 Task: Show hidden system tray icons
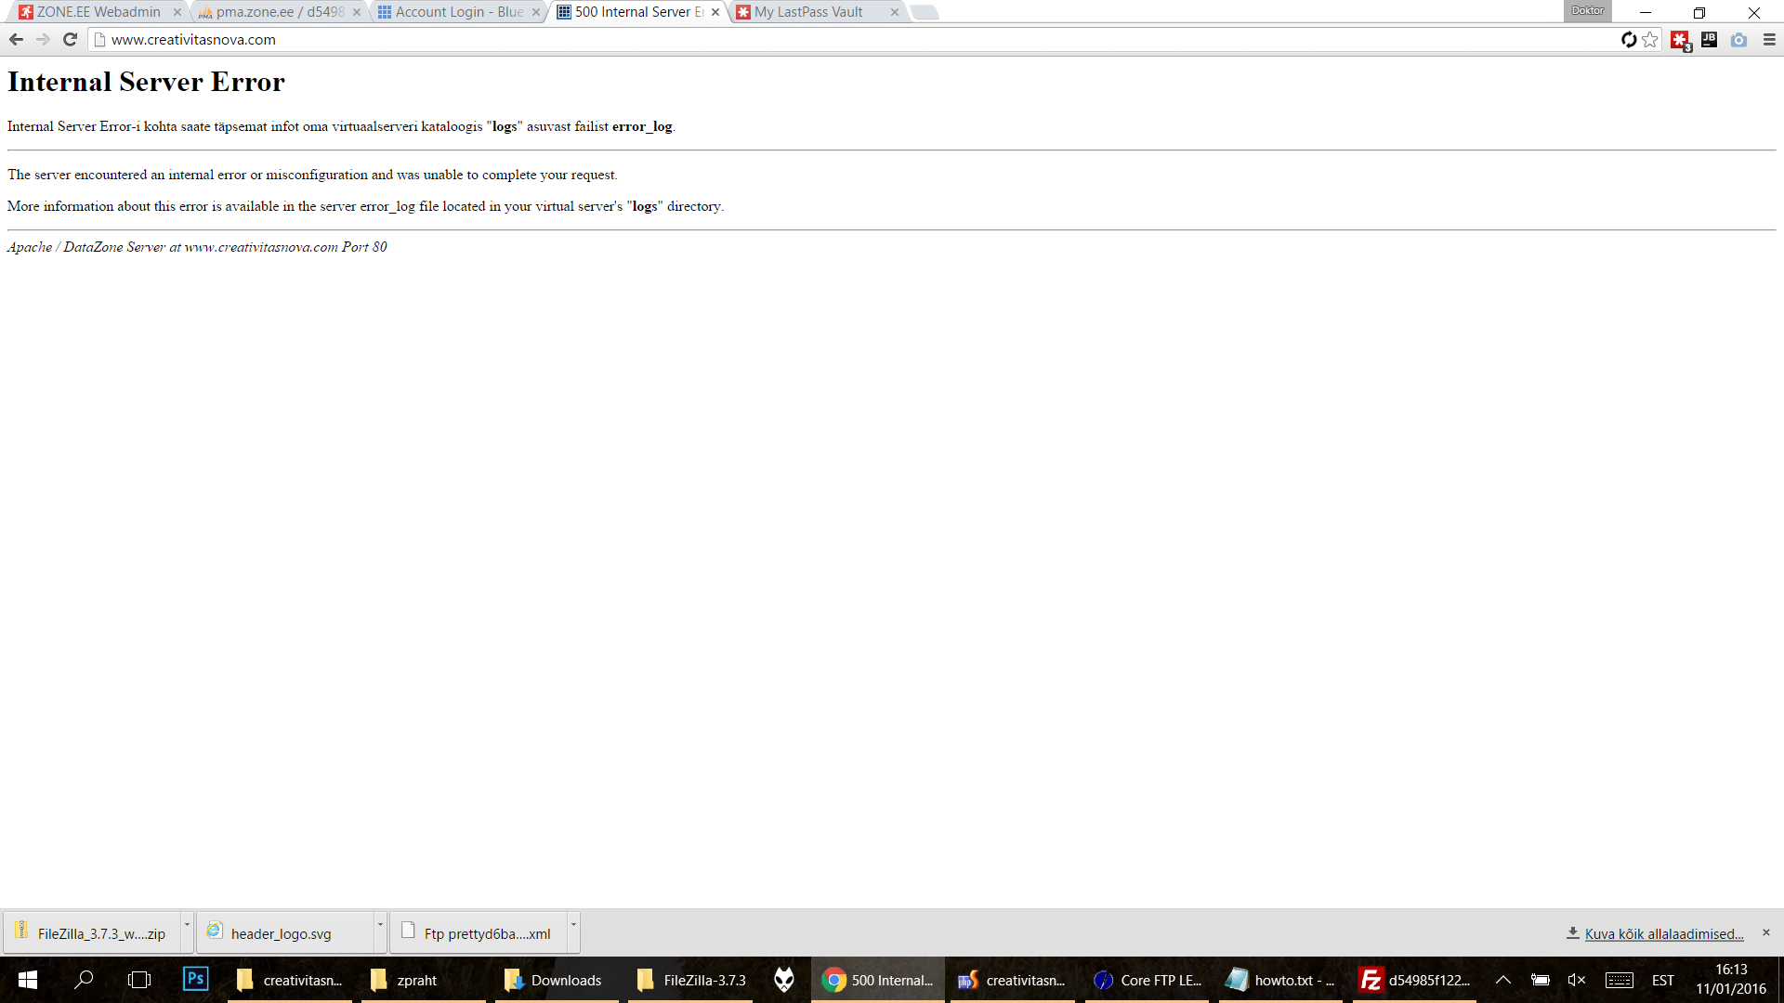tap(1502, 980)
